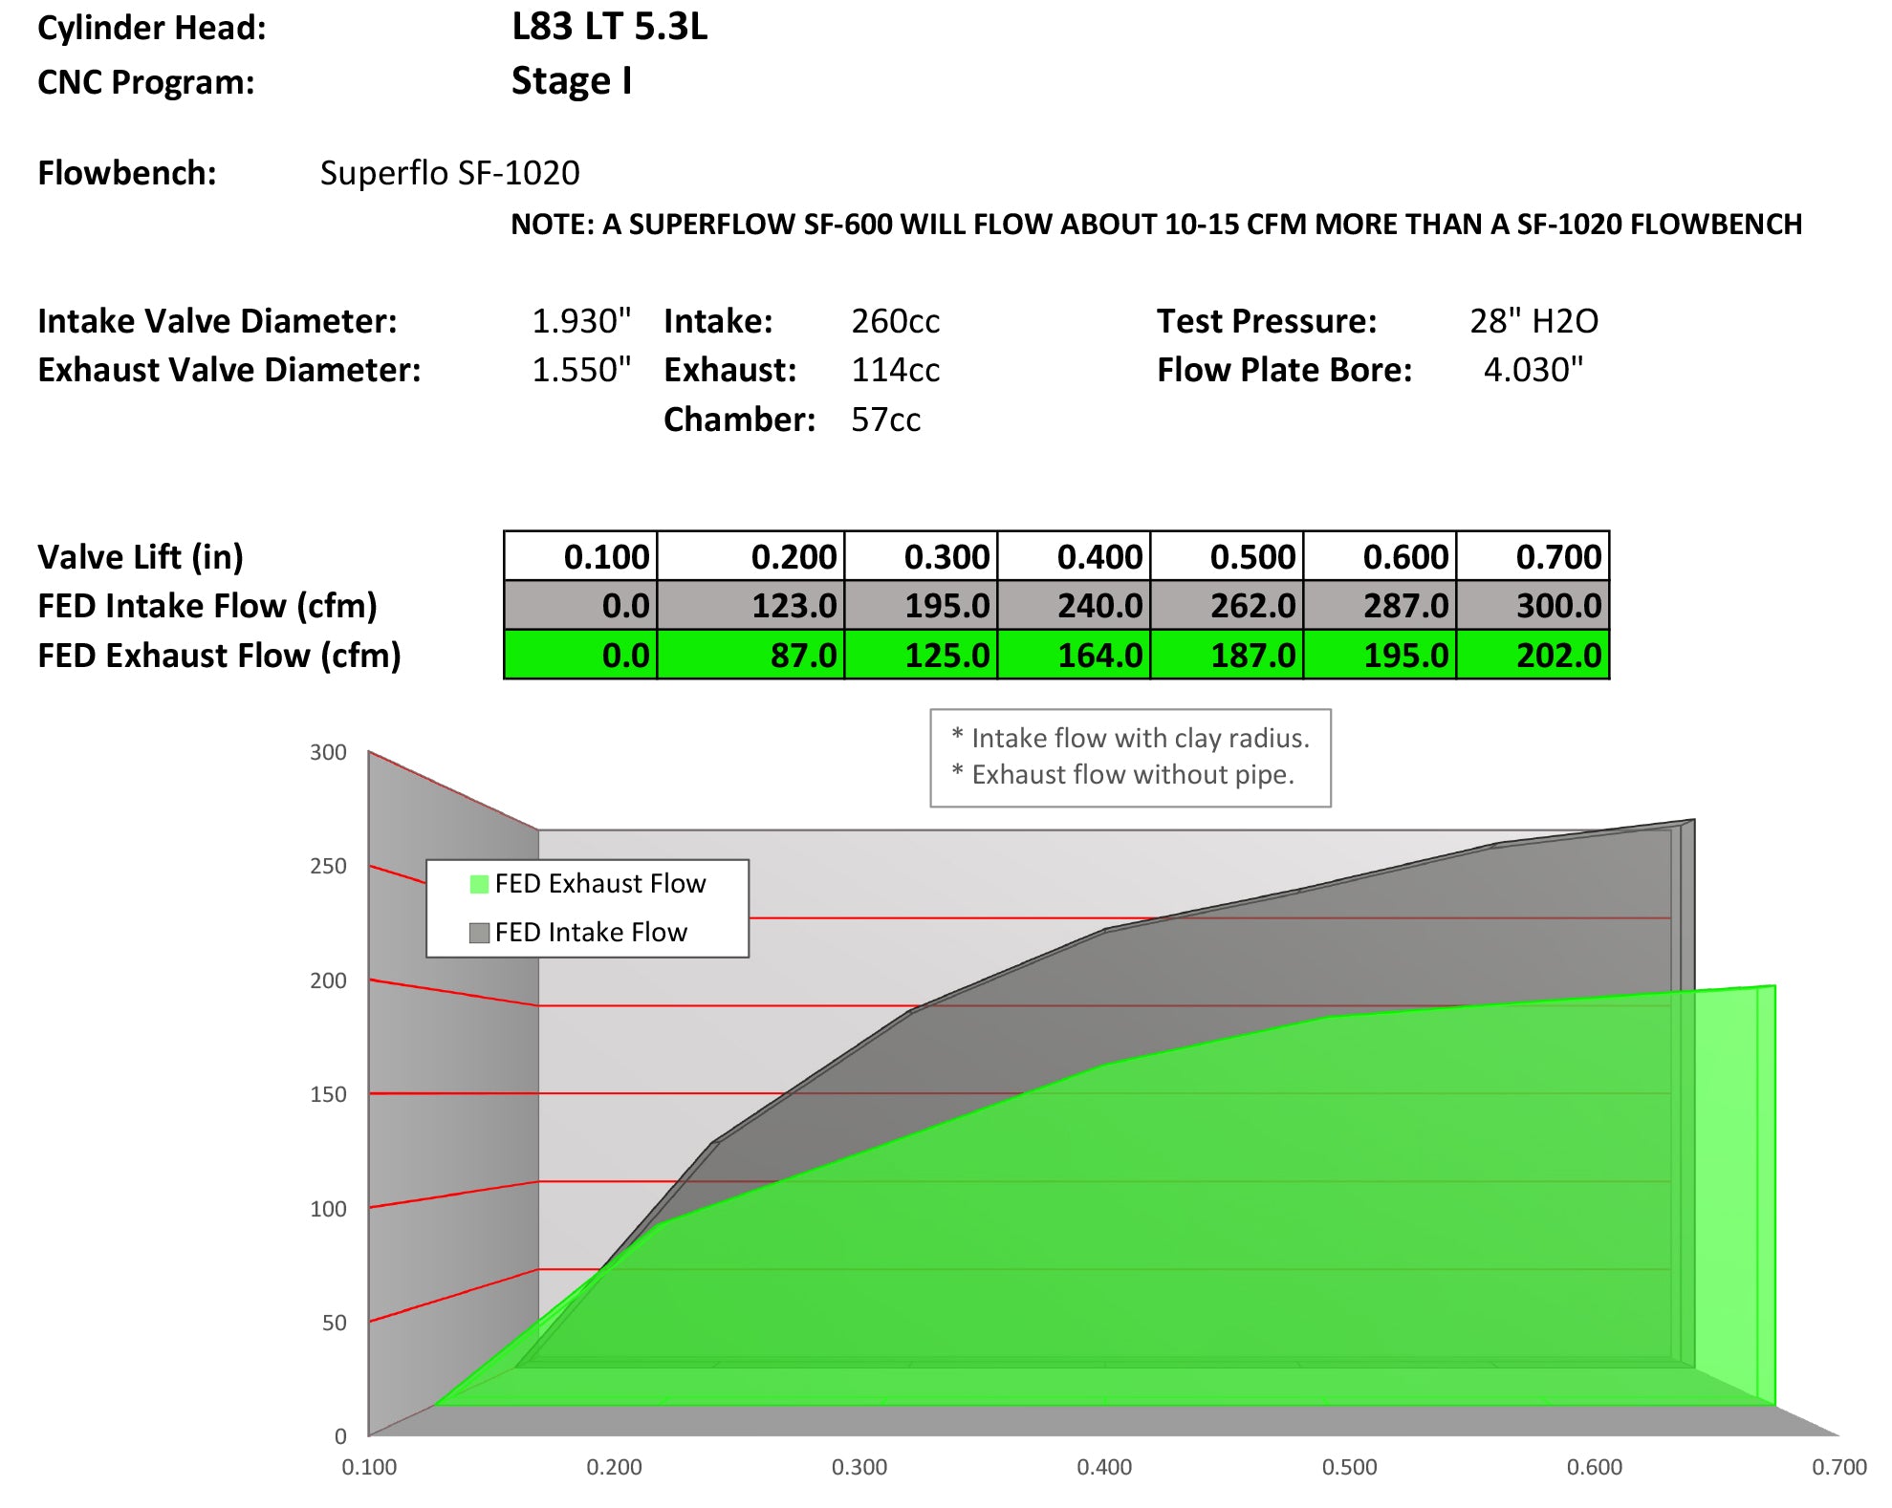
Task: Click the L83 LT 5.3L cylinder head title
Action: pyautogui.click(x=610, y=27)
